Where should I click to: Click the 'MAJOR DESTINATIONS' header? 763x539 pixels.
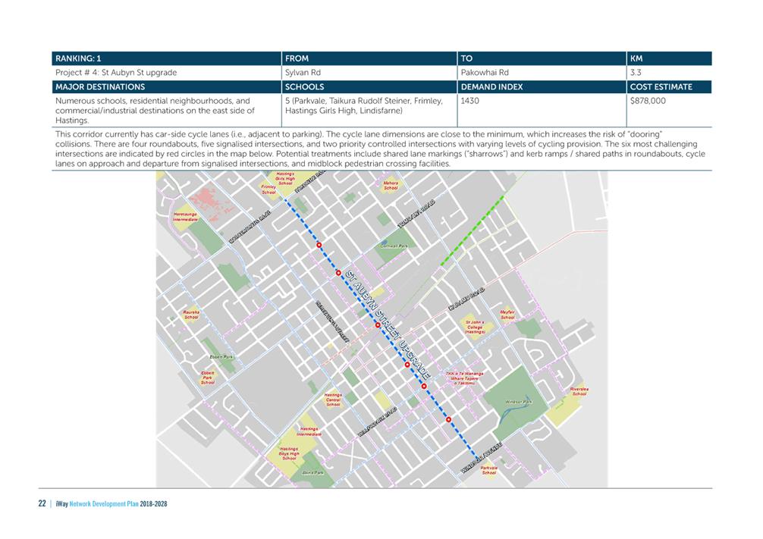point(166,87)
